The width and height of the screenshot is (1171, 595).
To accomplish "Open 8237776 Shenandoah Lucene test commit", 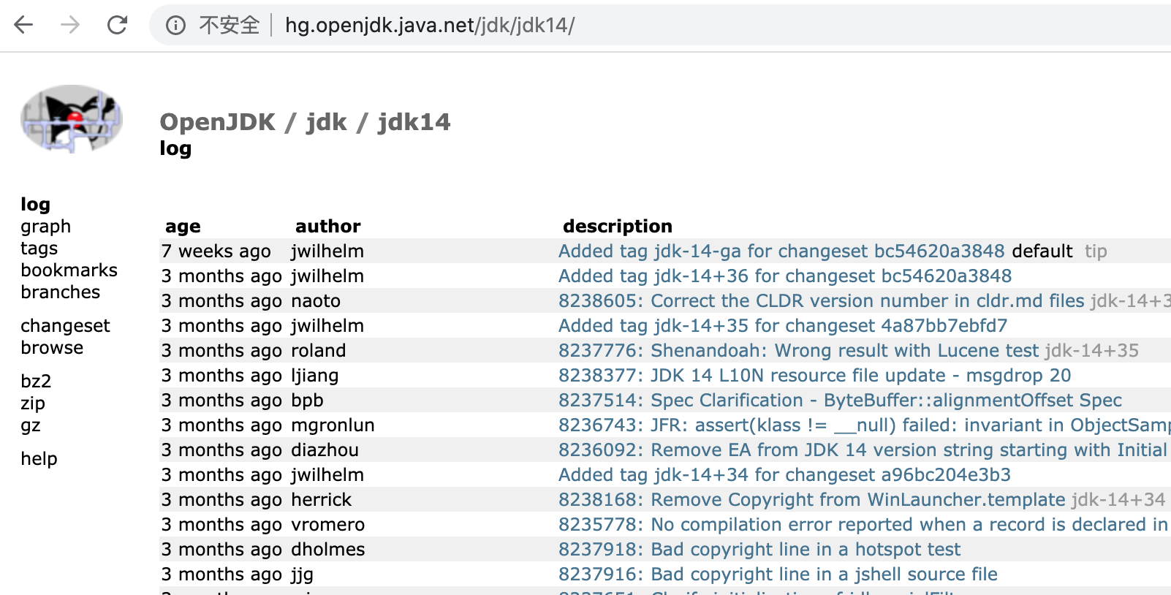I will coord(799,351).
